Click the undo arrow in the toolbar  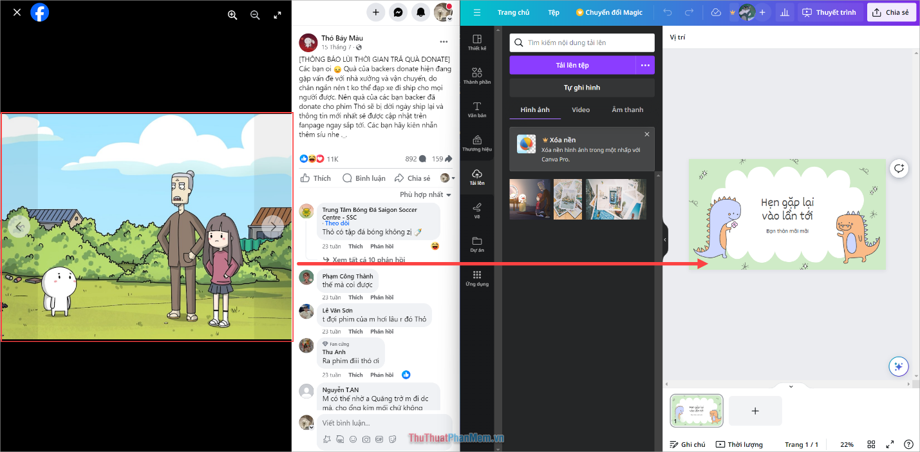point(668,12)
